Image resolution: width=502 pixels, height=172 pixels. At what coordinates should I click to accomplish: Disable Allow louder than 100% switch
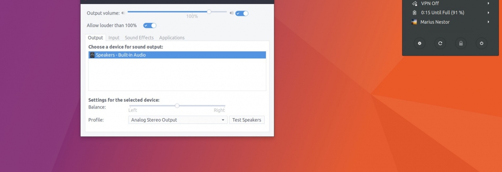(x=150, y=25)
